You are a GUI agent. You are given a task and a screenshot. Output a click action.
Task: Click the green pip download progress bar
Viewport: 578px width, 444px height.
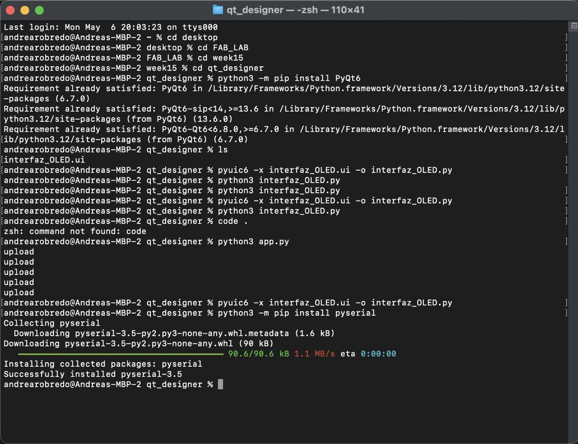[121, 354]
